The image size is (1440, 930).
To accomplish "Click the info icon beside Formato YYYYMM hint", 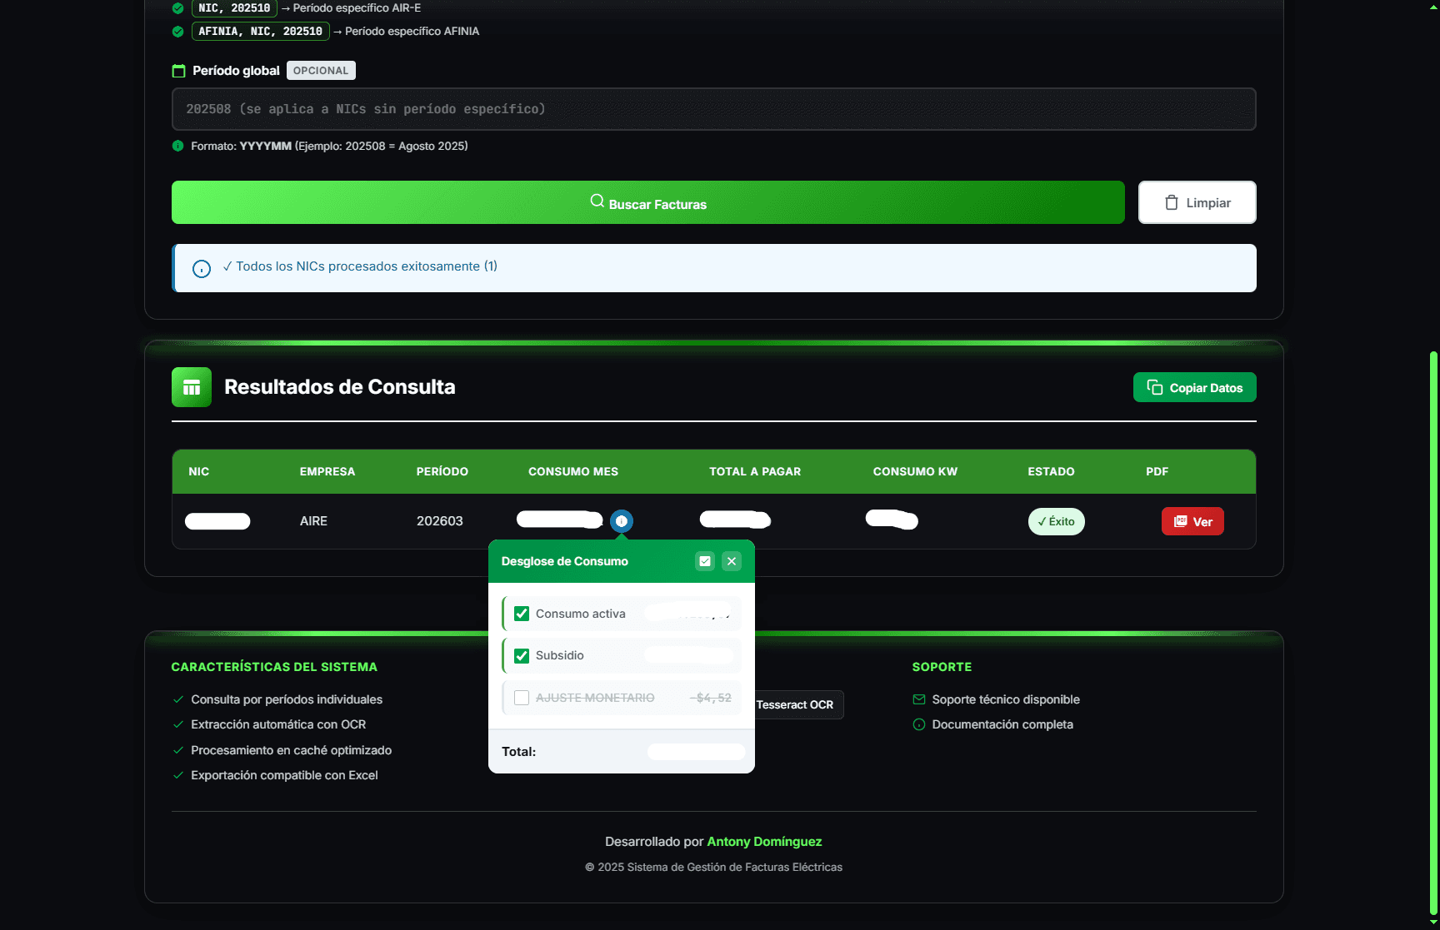I will point(177,146).
